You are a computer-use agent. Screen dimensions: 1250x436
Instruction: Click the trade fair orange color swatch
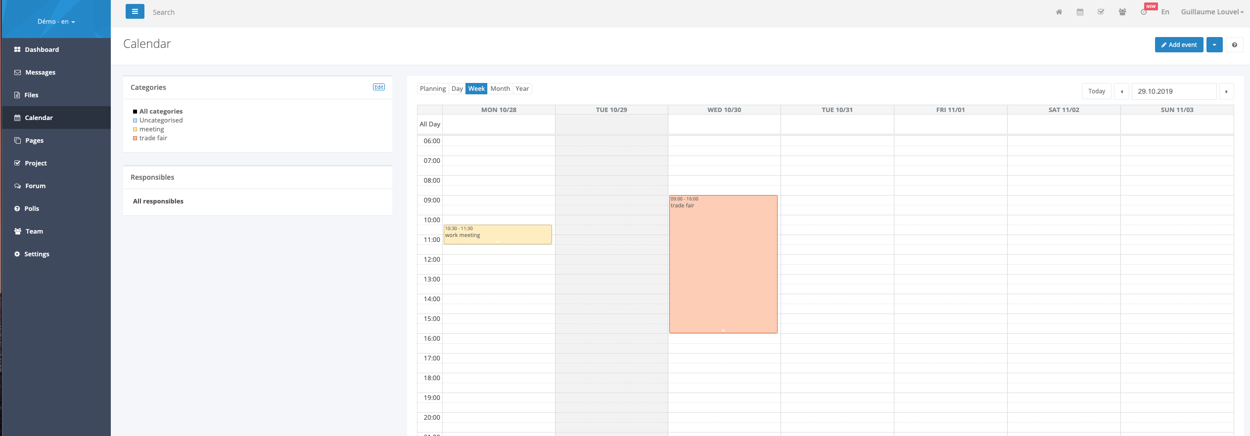135,138
